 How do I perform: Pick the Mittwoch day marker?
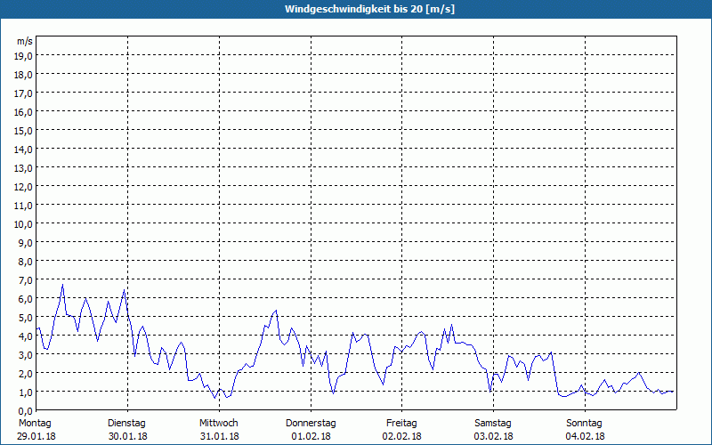coord(219,424)
